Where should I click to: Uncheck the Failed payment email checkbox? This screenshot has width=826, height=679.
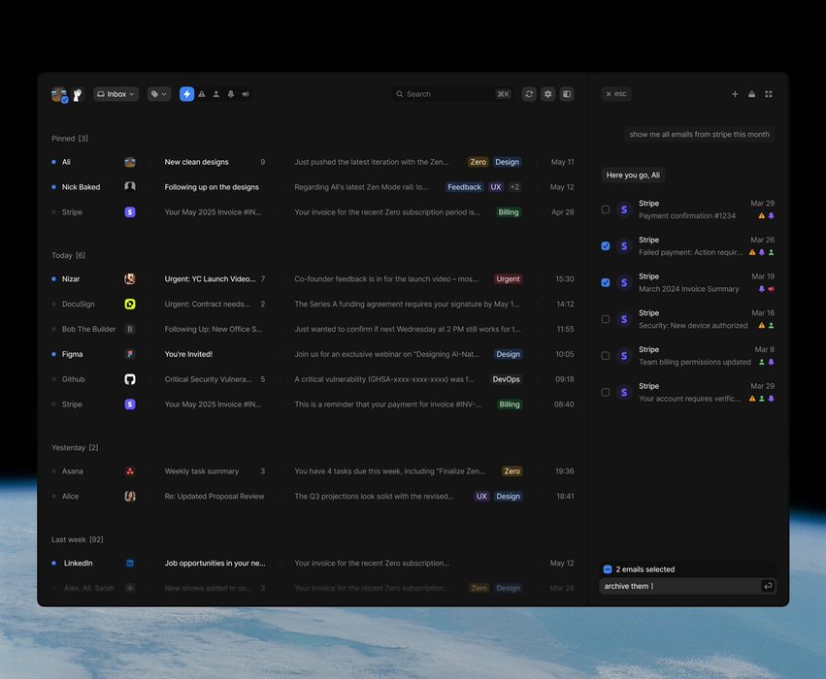tap(606, 246)
